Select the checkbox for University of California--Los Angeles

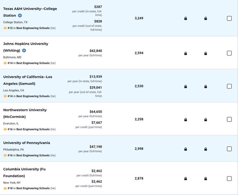tap(229, 87)
